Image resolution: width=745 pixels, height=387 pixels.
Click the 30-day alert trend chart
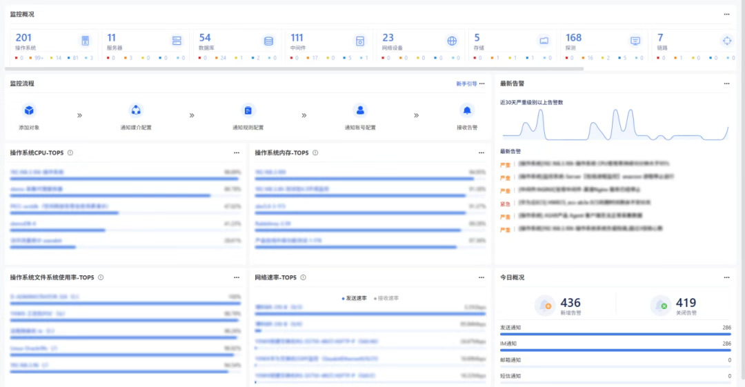point(615,125)
